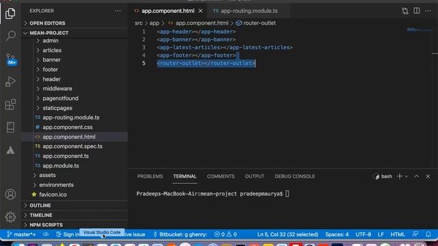Open editor more actions ellipsis
Viewport: 438px width, 246px height.
(x=428, y=11)
